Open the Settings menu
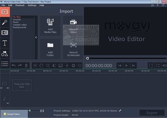167x118 pixels. point(32,5)
